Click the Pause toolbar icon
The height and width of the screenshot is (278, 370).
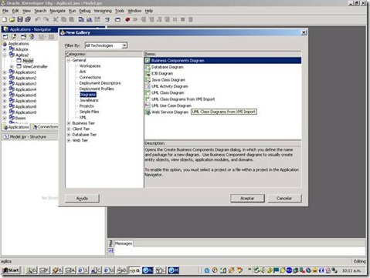coord(175,19)
